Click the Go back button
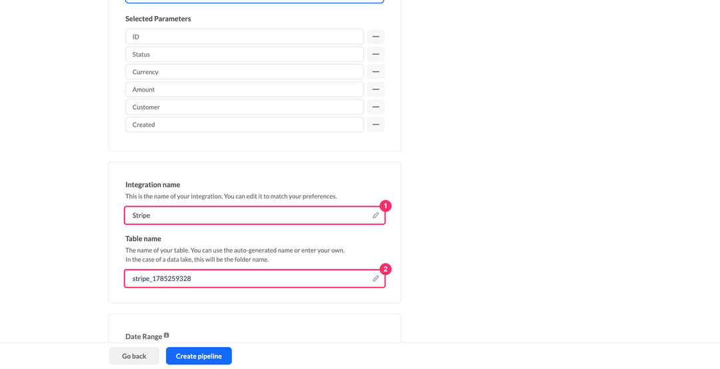The width and height of the screenshot is (720, 369). pos(134,356)
